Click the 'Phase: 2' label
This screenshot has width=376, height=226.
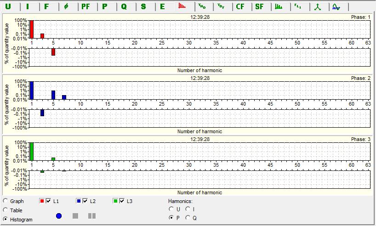click(x=361, y=78)
